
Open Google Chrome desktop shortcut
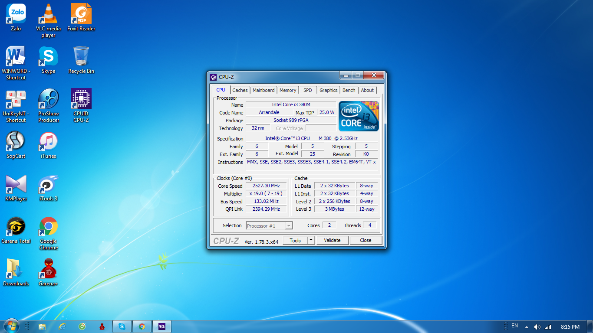[x=48, y=227]
